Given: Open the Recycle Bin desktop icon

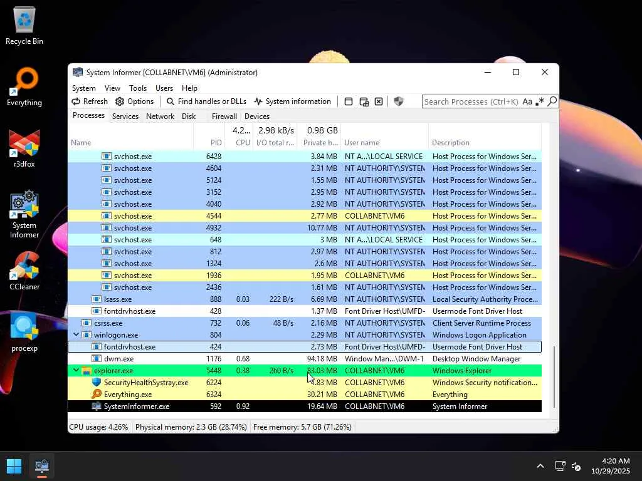Looking at the screenshot, I should tap(24, 25).
